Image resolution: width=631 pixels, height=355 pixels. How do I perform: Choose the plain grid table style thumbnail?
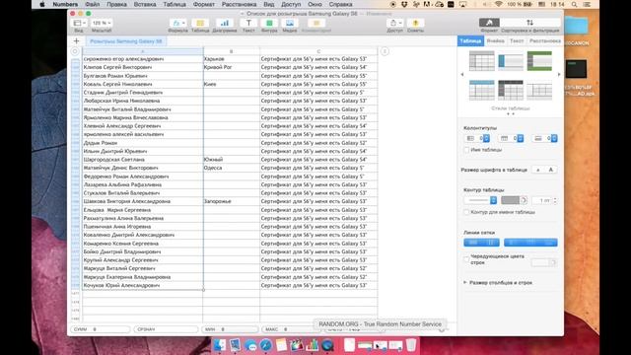[539, 90]
